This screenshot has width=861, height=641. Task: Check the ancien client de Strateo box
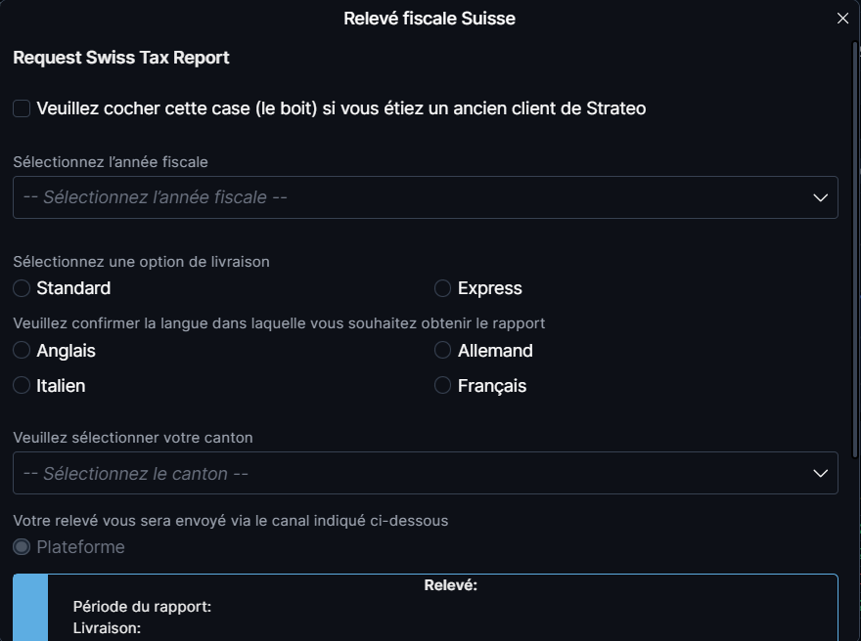click(22, 108)
